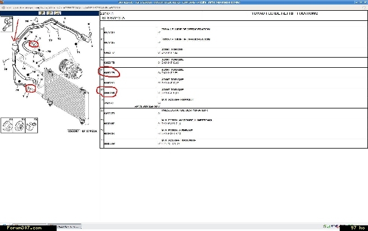The image size is (368, 231).
Task: Click the leftmost icon in the diagram toolbar
Action: (x=42, y=13)
